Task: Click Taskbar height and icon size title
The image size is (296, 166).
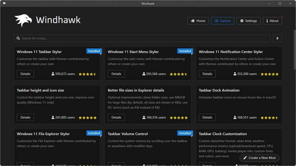Action: (41, 90)
